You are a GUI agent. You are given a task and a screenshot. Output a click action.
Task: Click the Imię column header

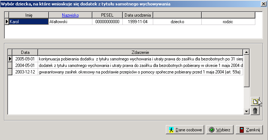pos(29,15)
